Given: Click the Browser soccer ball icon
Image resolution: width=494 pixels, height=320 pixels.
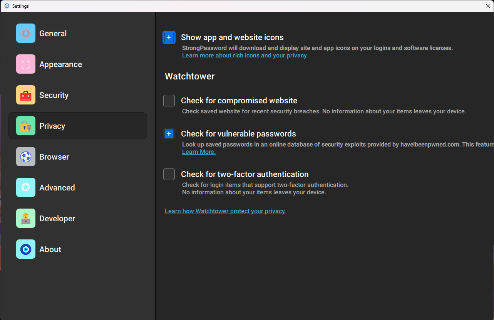Looking at the screenshot, I should click(26, 157).
